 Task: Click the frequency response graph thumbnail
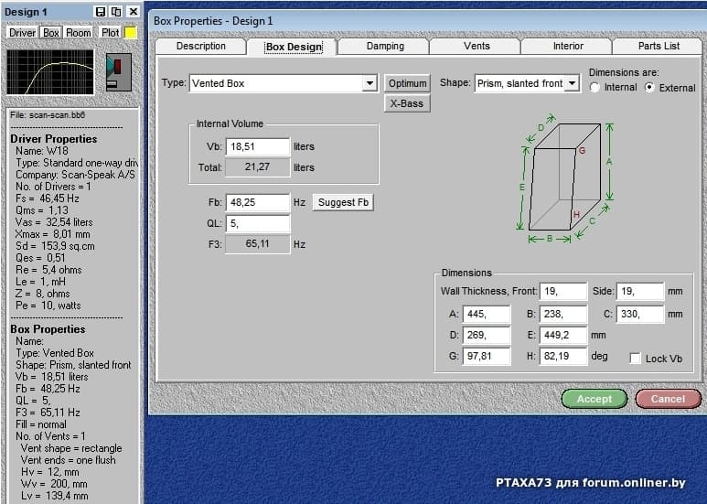[x=50, y=72]
